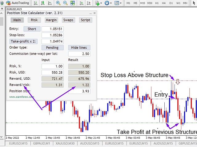197x147 pixels.
Task: Click the stop-loss arrow marker on chart
Action: tap(178, 82)
